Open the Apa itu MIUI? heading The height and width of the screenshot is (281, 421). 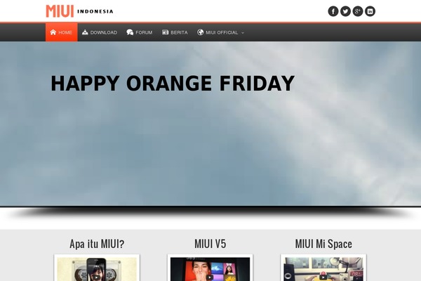pos(97,244)
